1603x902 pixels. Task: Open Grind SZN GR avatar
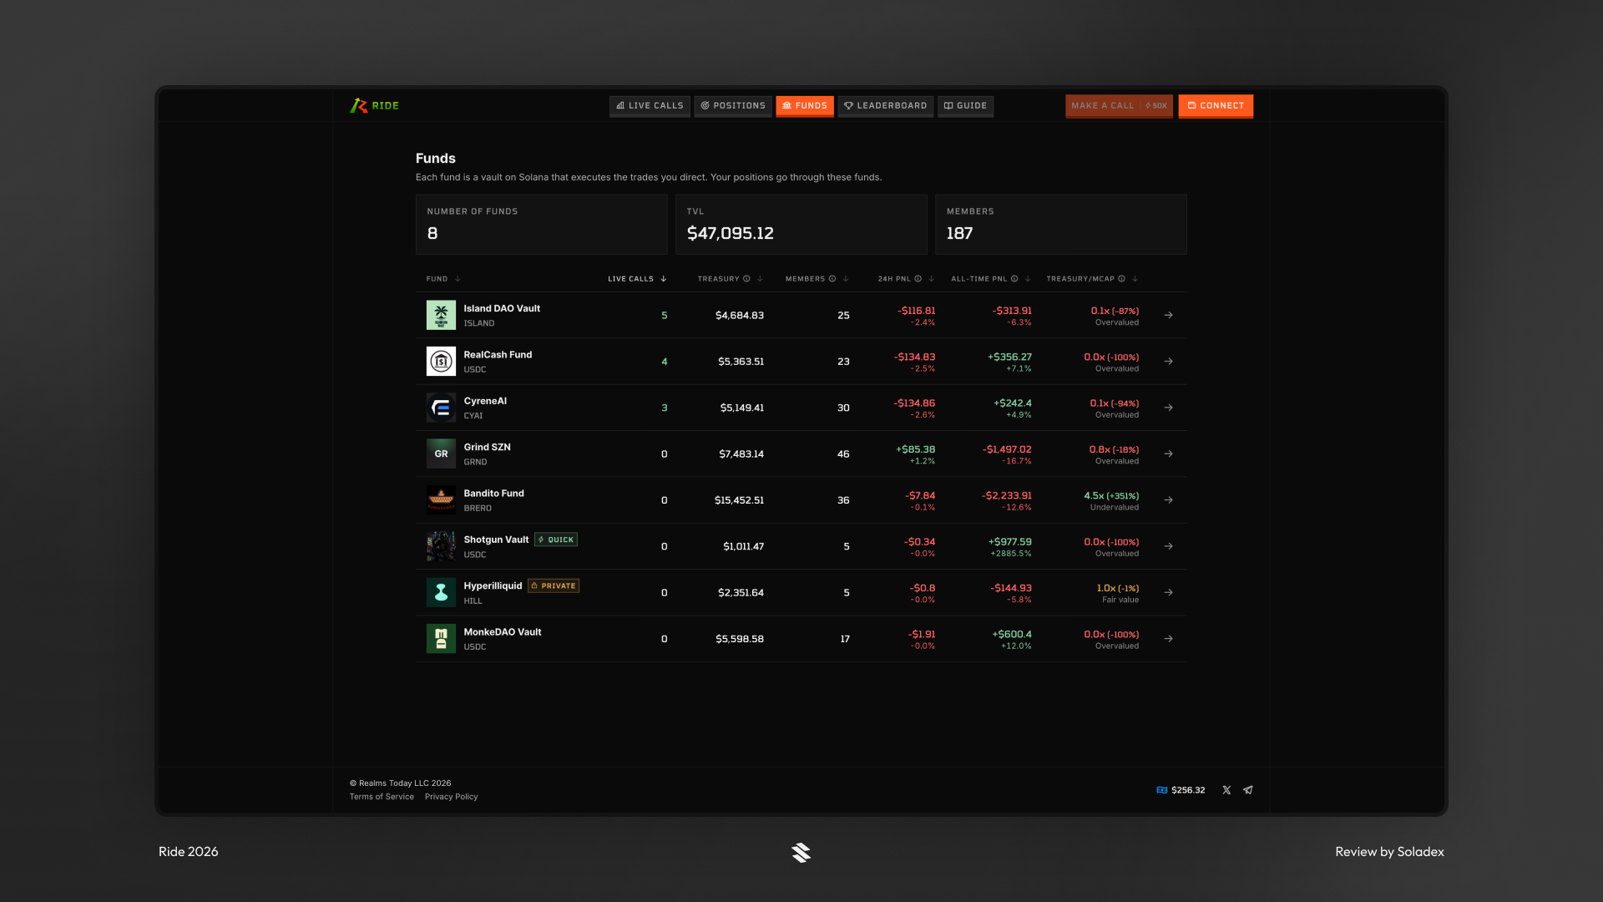coord(441,454)
